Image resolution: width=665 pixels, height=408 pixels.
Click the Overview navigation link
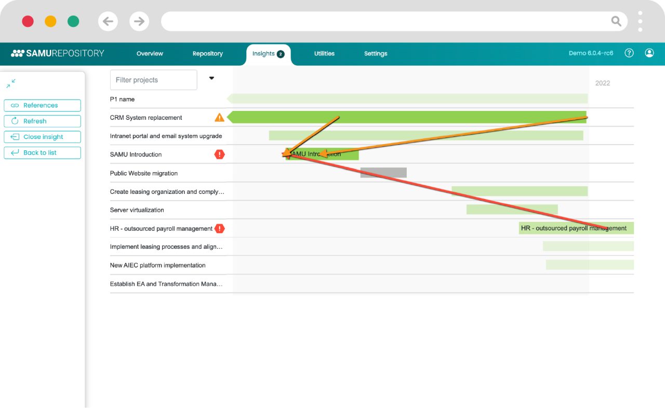click(x=150, y=53)
